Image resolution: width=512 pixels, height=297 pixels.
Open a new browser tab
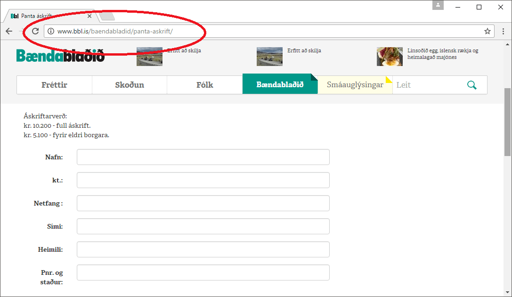point(107,16)
